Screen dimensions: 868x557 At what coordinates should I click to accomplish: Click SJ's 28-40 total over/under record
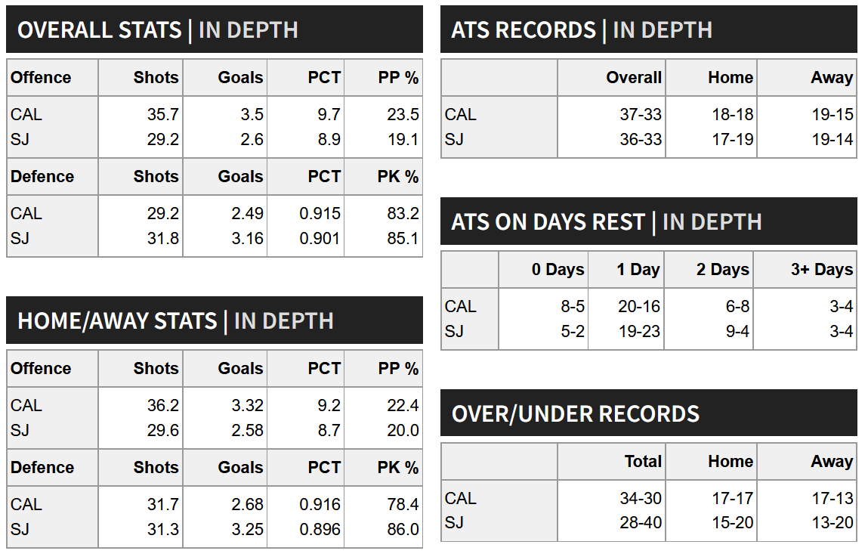point(641,522)
